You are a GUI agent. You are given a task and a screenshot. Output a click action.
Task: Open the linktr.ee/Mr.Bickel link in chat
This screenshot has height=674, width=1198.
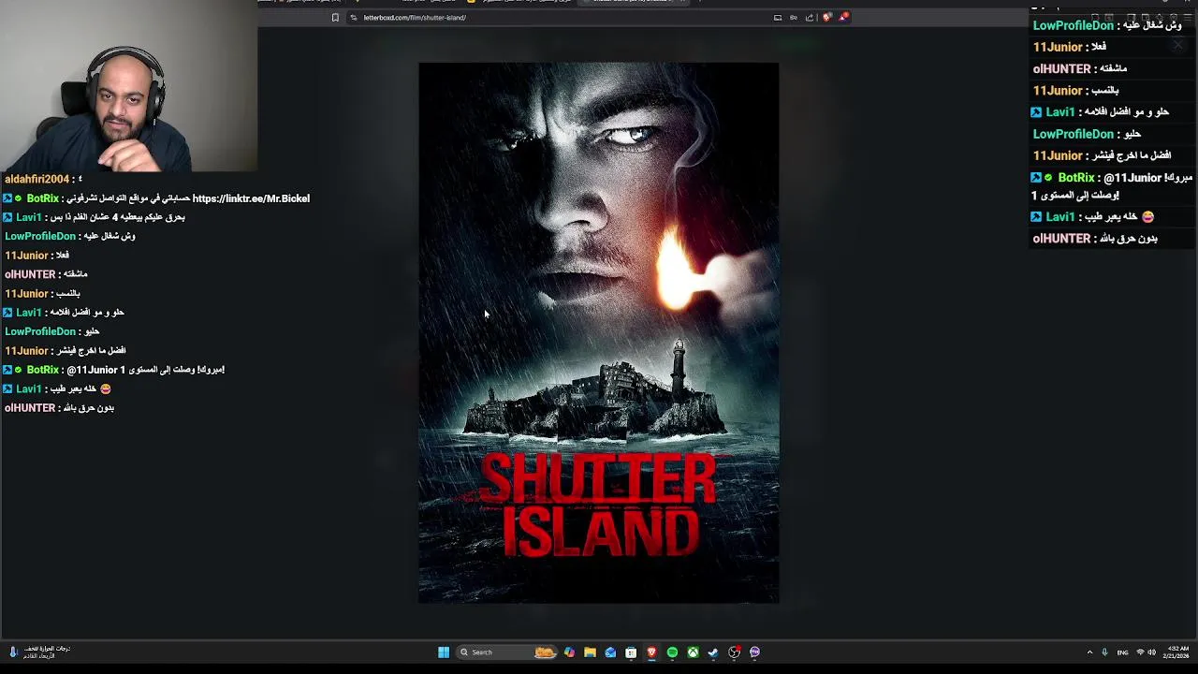251,198
